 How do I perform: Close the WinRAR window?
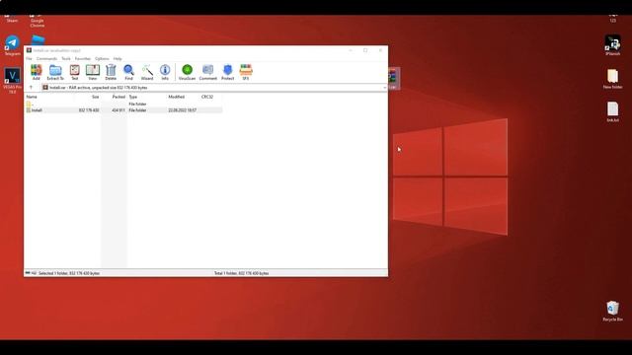click(380, 50)
